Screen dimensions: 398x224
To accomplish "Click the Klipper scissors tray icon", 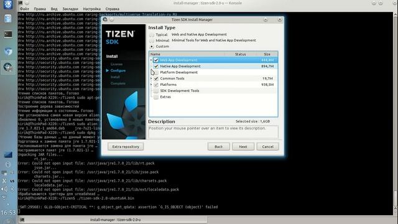I will click(4, 181).
